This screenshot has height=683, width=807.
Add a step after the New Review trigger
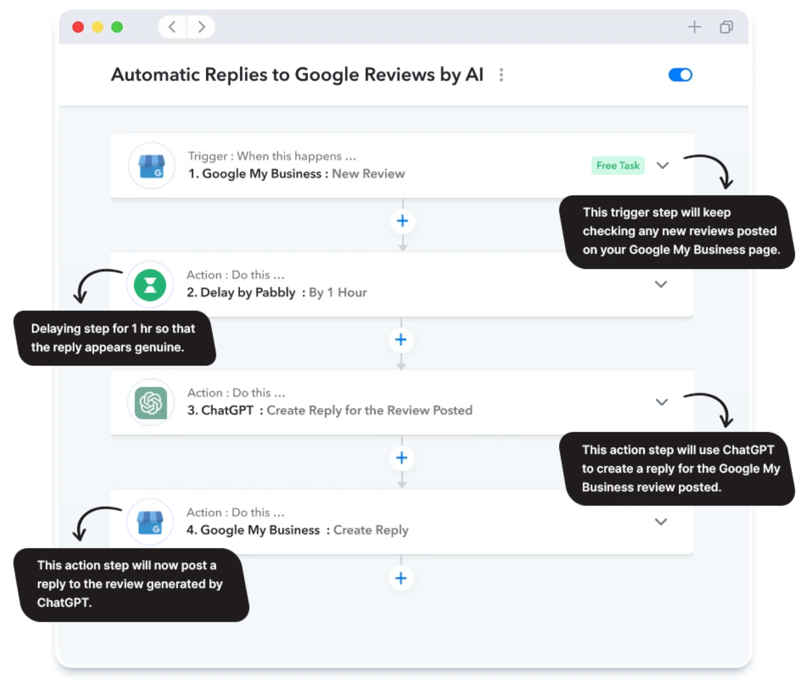[402, 221]
